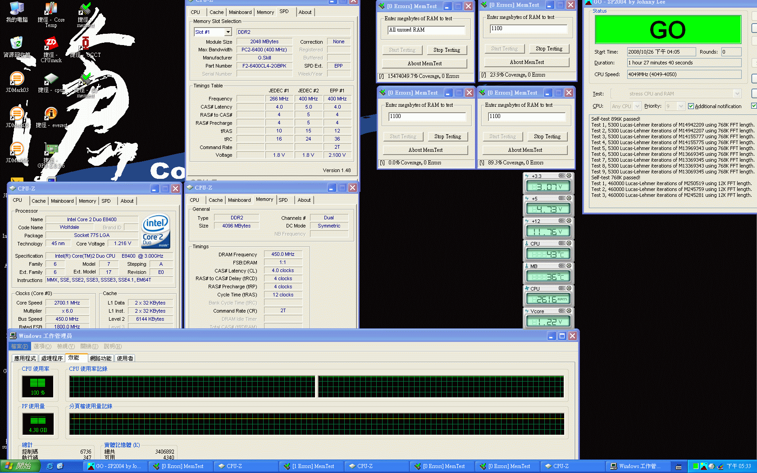Screen dimensions: 757x473
Task: Click the green GO status indicator
Action: (668, 30)
